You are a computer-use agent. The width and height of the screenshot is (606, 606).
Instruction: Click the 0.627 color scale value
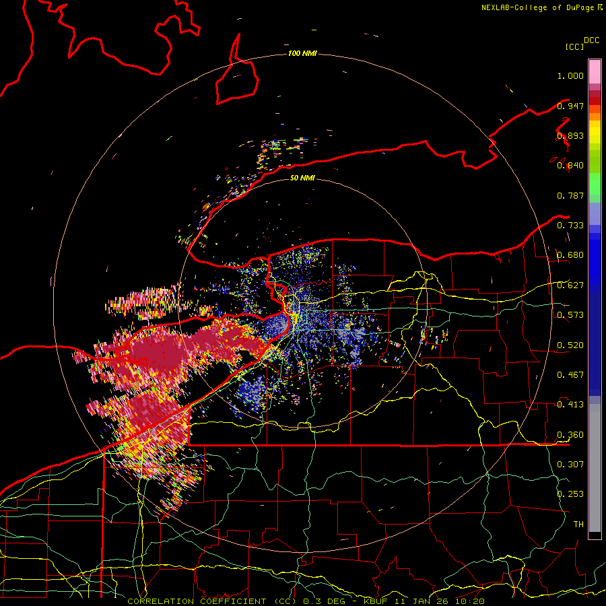(570, 285)
